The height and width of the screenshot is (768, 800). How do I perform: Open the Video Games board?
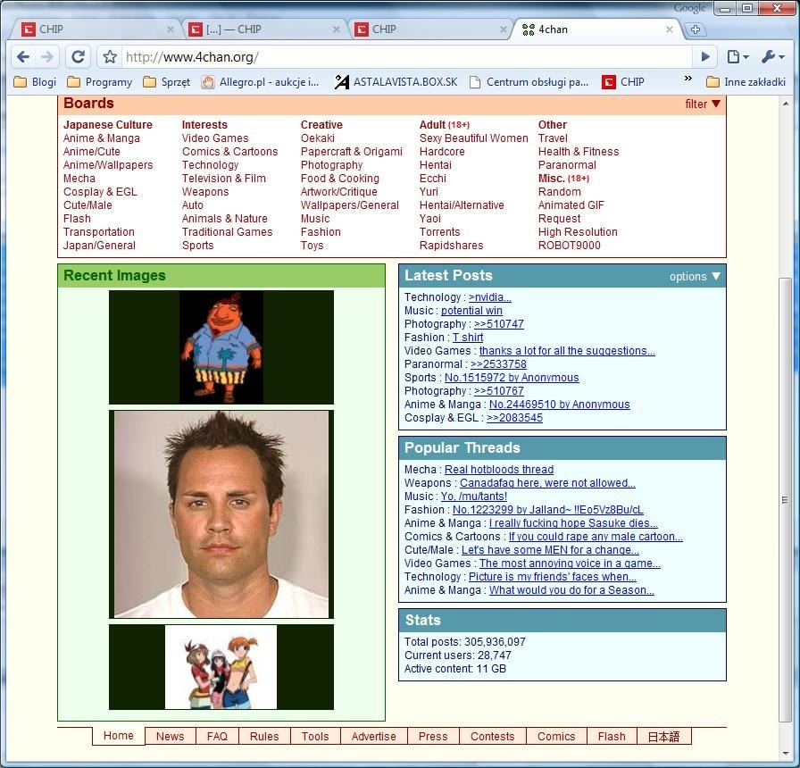[215, 138]
